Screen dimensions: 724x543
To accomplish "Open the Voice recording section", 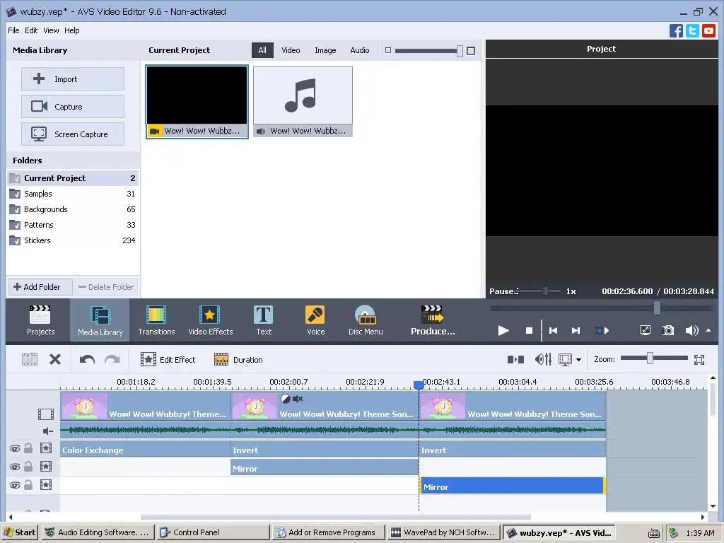I will (x=315, y=320).
